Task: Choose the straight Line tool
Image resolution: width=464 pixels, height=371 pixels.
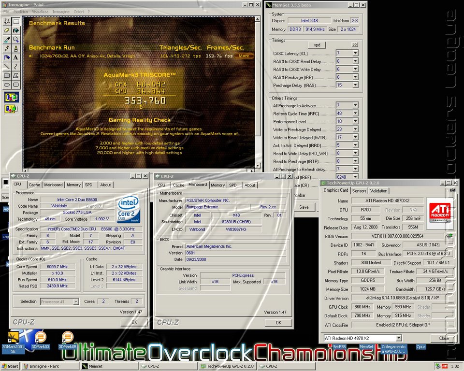Action: click(6, 67)
